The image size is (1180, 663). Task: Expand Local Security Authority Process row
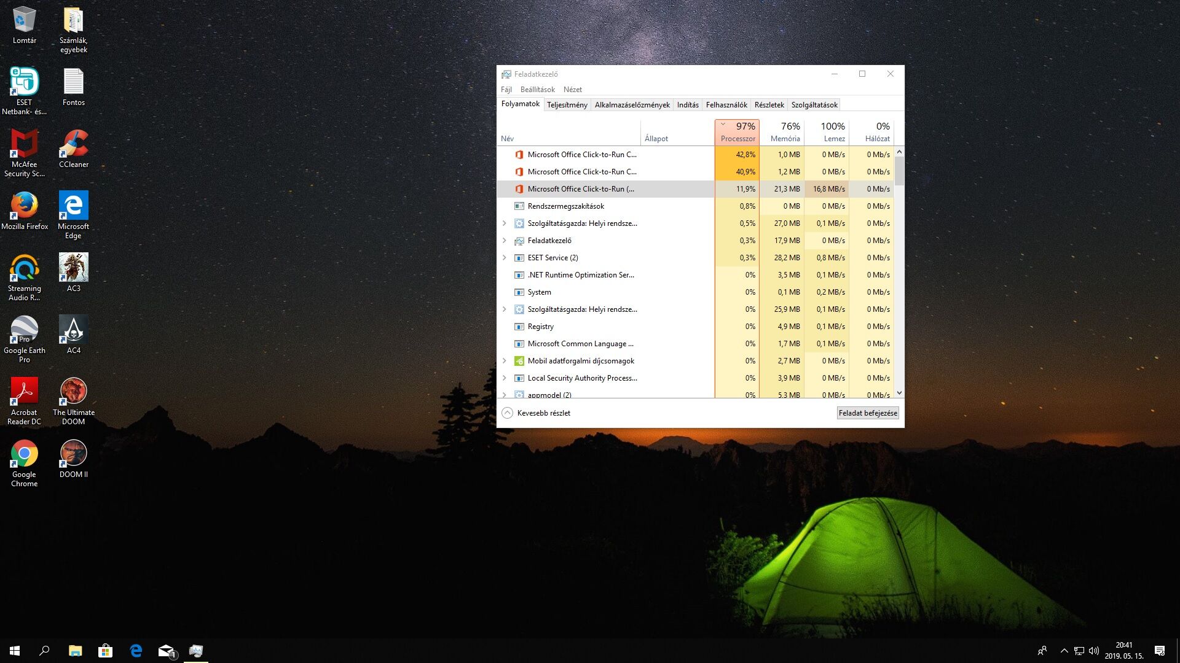(505, 378)
